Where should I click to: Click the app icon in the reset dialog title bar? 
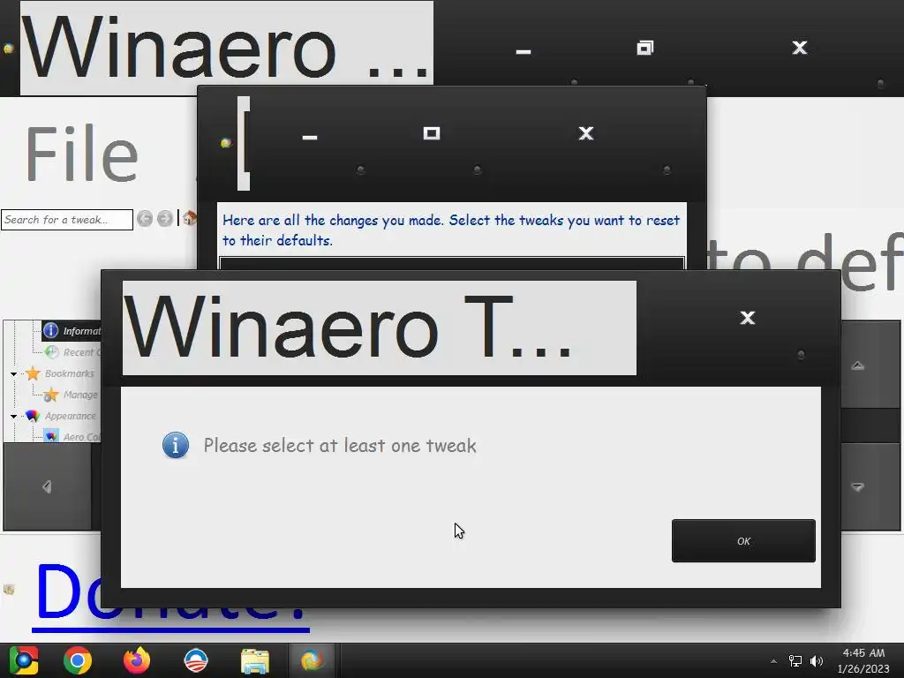[226, 142]
